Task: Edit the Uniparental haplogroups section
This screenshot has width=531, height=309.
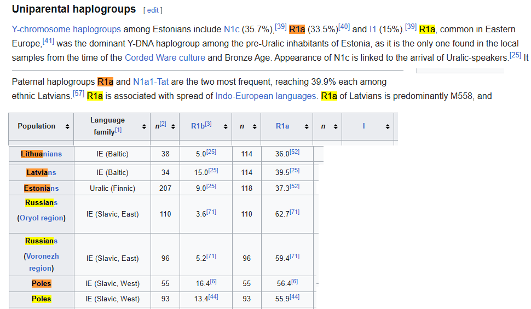Action: click(153, 10)
